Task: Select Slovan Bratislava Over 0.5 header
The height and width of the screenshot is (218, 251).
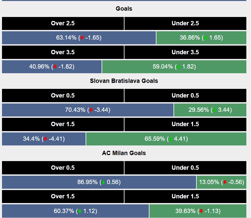Action: (63, 96)
